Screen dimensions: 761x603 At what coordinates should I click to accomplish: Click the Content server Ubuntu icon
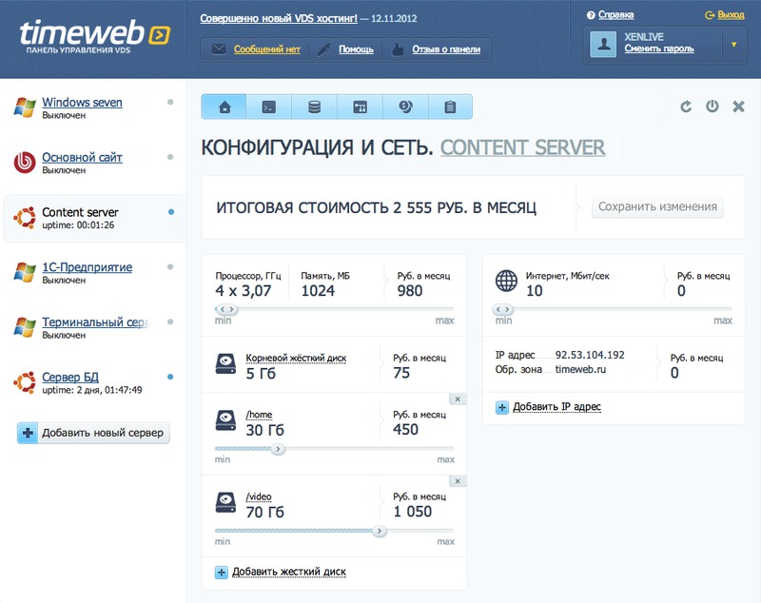pyautogui.click(x=25, y=218)
